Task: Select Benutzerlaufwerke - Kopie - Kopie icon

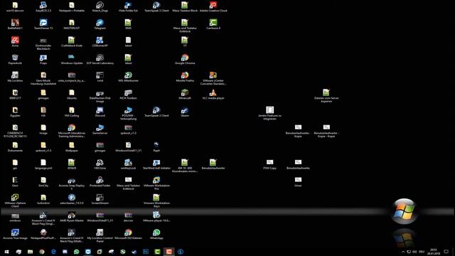Action: [326, 131]
